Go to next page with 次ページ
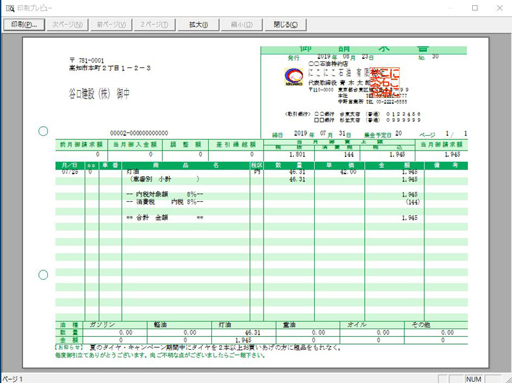This screenshot has height=383, width=512. [x=67, y=25]
